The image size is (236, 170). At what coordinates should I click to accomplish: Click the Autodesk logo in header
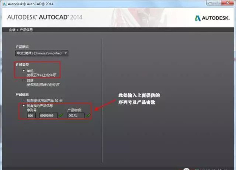point(212,18)
